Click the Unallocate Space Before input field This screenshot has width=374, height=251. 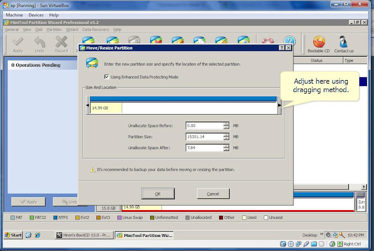205,126
